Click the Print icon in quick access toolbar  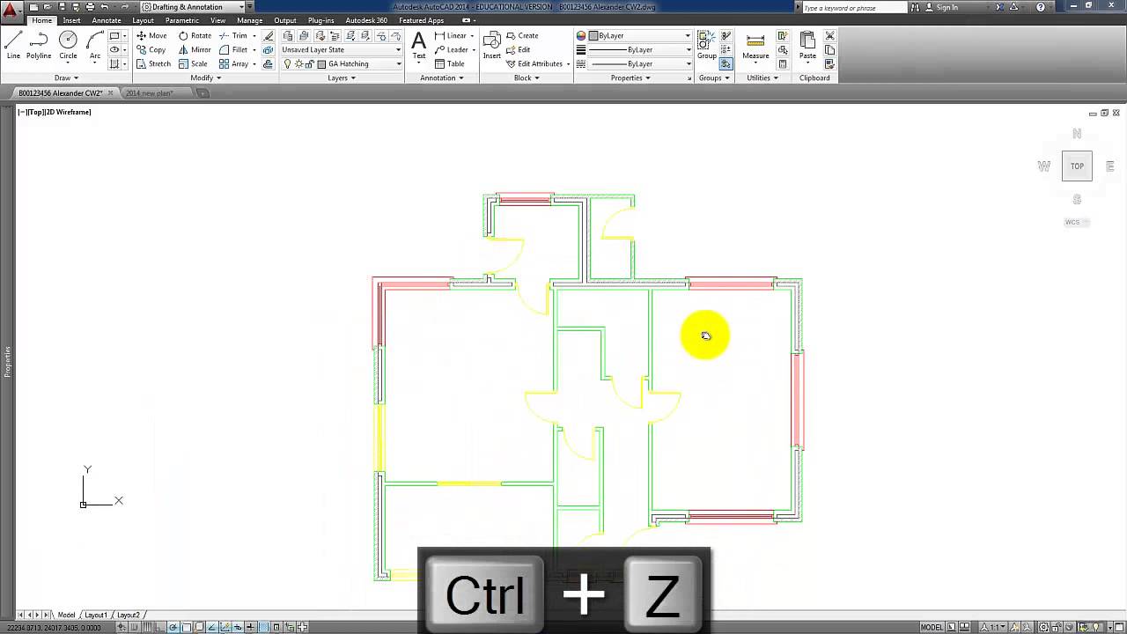(x=90, y=7)
